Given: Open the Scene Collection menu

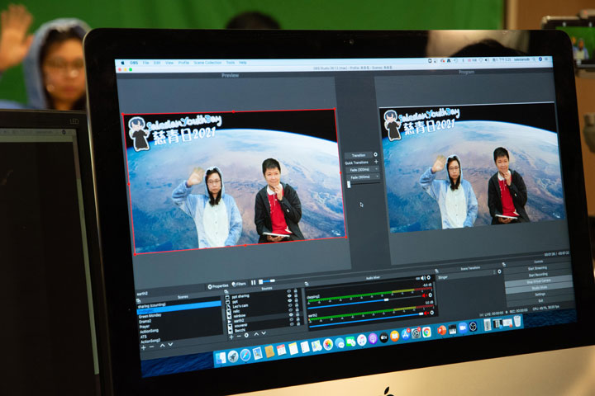Looking at the screenshot, I should [207, 63].
